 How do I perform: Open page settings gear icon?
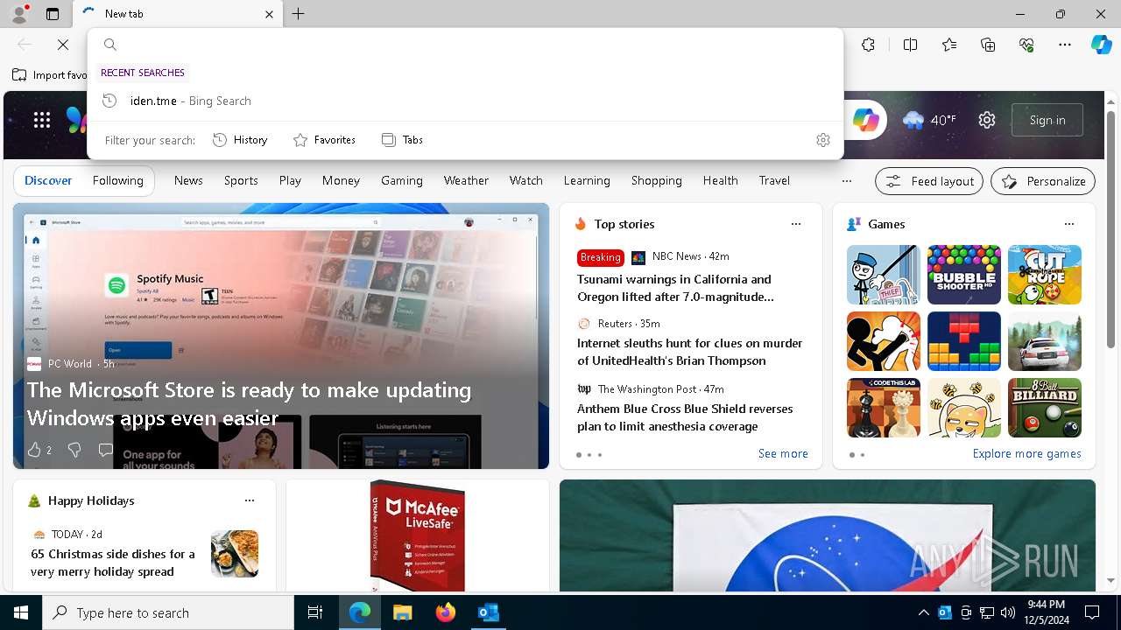coord(987,121)
